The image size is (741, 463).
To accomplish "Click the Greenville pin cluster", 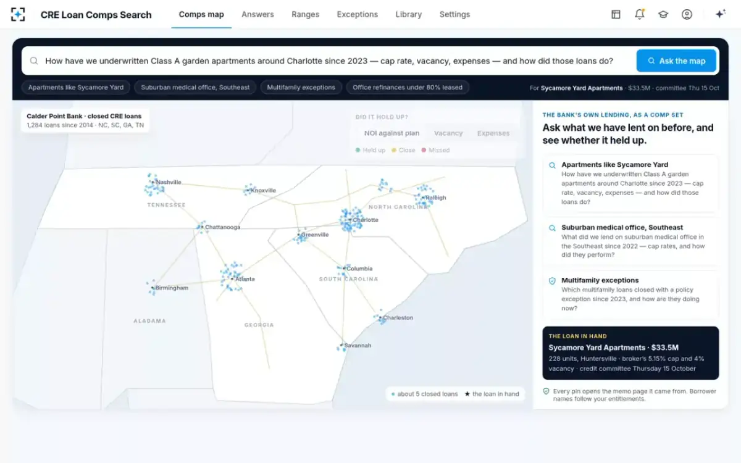I will coord(300,235).
